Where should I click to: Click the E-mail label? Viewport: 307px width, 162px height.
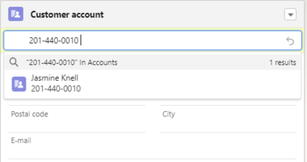tap(21, 140)
